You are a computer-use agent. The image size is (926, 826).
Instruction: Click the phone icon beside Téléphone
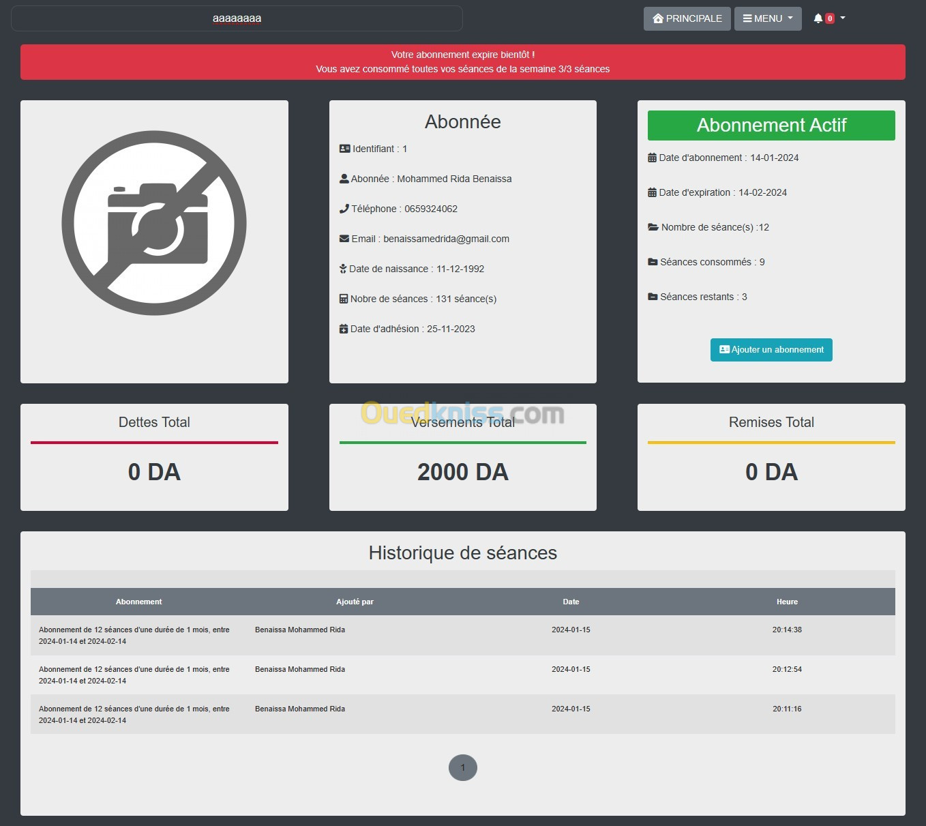pyautogui.click(x=344, y=209)
